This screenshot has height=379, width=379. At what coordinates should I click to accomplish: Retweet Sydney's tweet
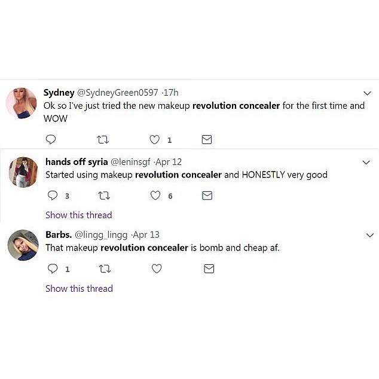pos(102,139)
